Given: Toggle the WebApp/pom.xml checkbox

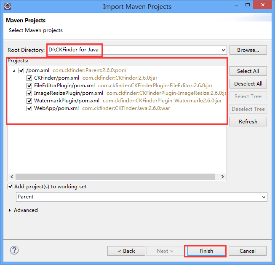Looking at the screenshot, I should click(29, 108).
